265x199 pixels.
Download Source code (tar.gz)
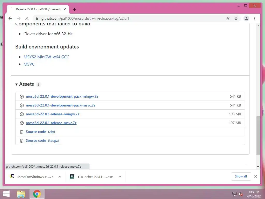42,140
